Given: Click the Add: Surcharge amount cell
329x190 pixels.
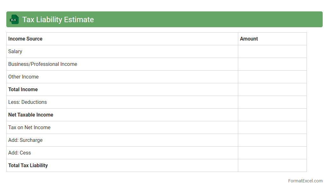Looking at the screenshot, I should [272, 140].
